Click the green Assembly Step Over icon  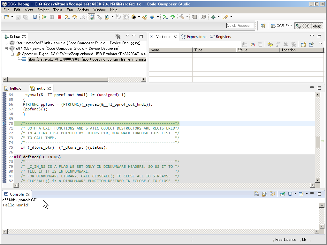tap(173, 17)
